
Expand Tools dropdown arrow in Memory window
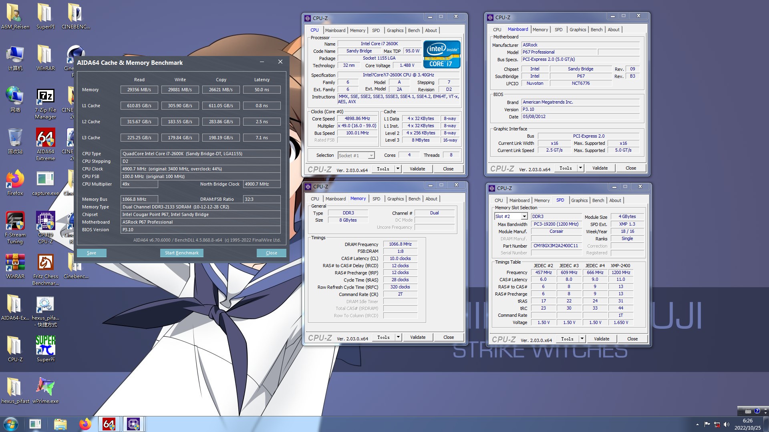pos(398,337)
